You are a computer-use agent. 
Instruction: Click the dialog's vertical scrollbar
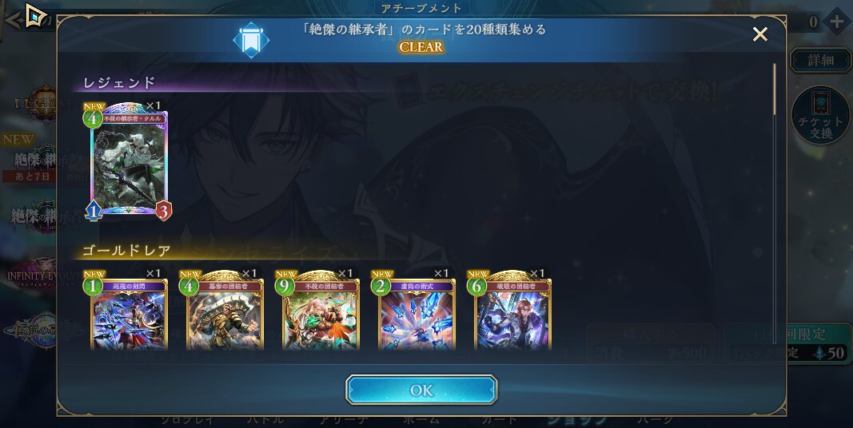point(775,204)
